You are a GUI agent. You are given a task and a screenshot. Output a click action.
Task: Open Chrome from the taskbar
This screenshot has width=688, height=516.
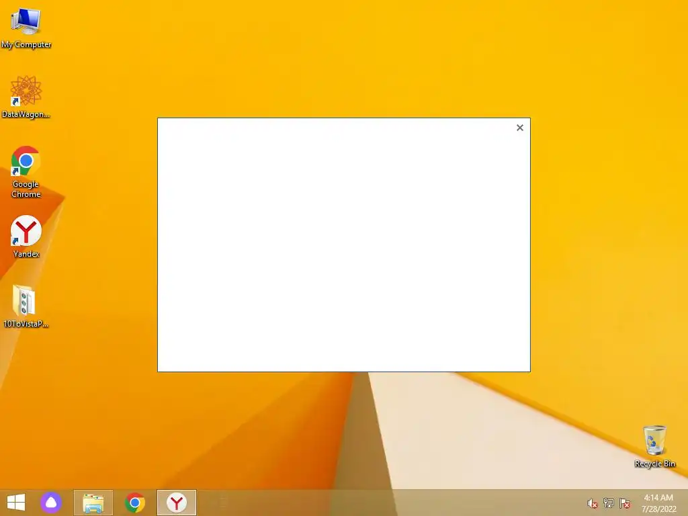134,503
